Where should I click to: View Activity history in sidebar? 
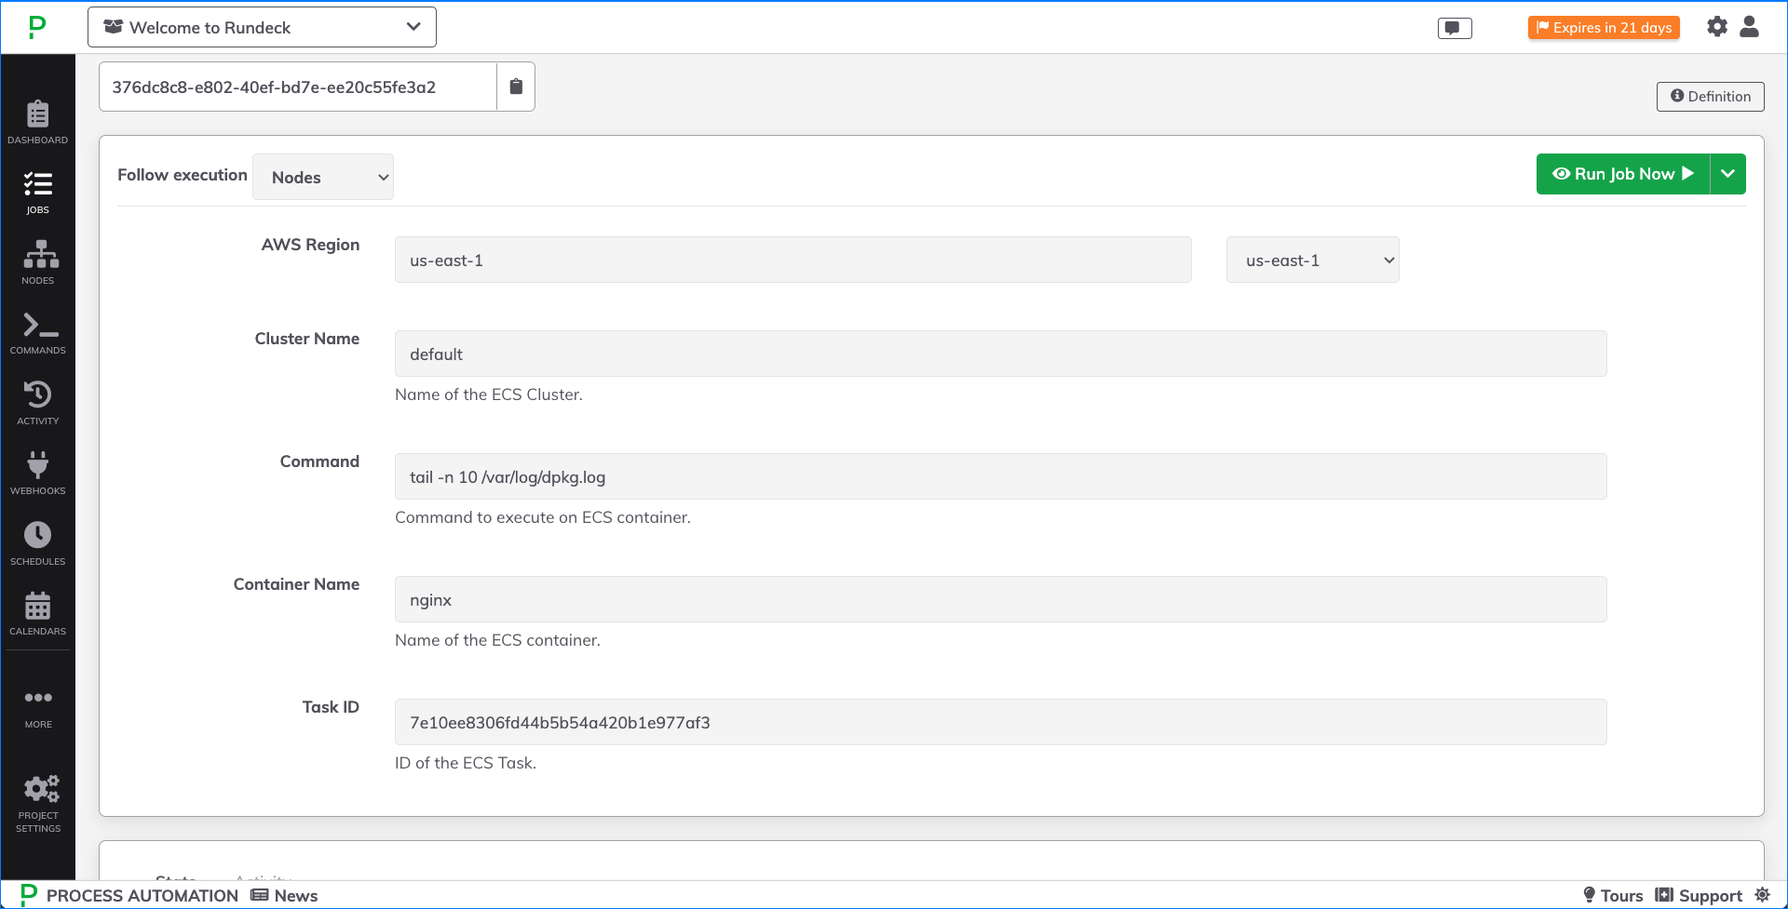click(x=37, y=404)
